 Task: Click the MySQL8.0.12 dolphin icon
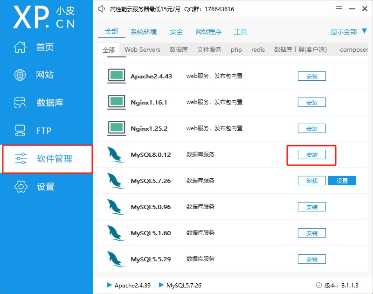click(116, 155)
